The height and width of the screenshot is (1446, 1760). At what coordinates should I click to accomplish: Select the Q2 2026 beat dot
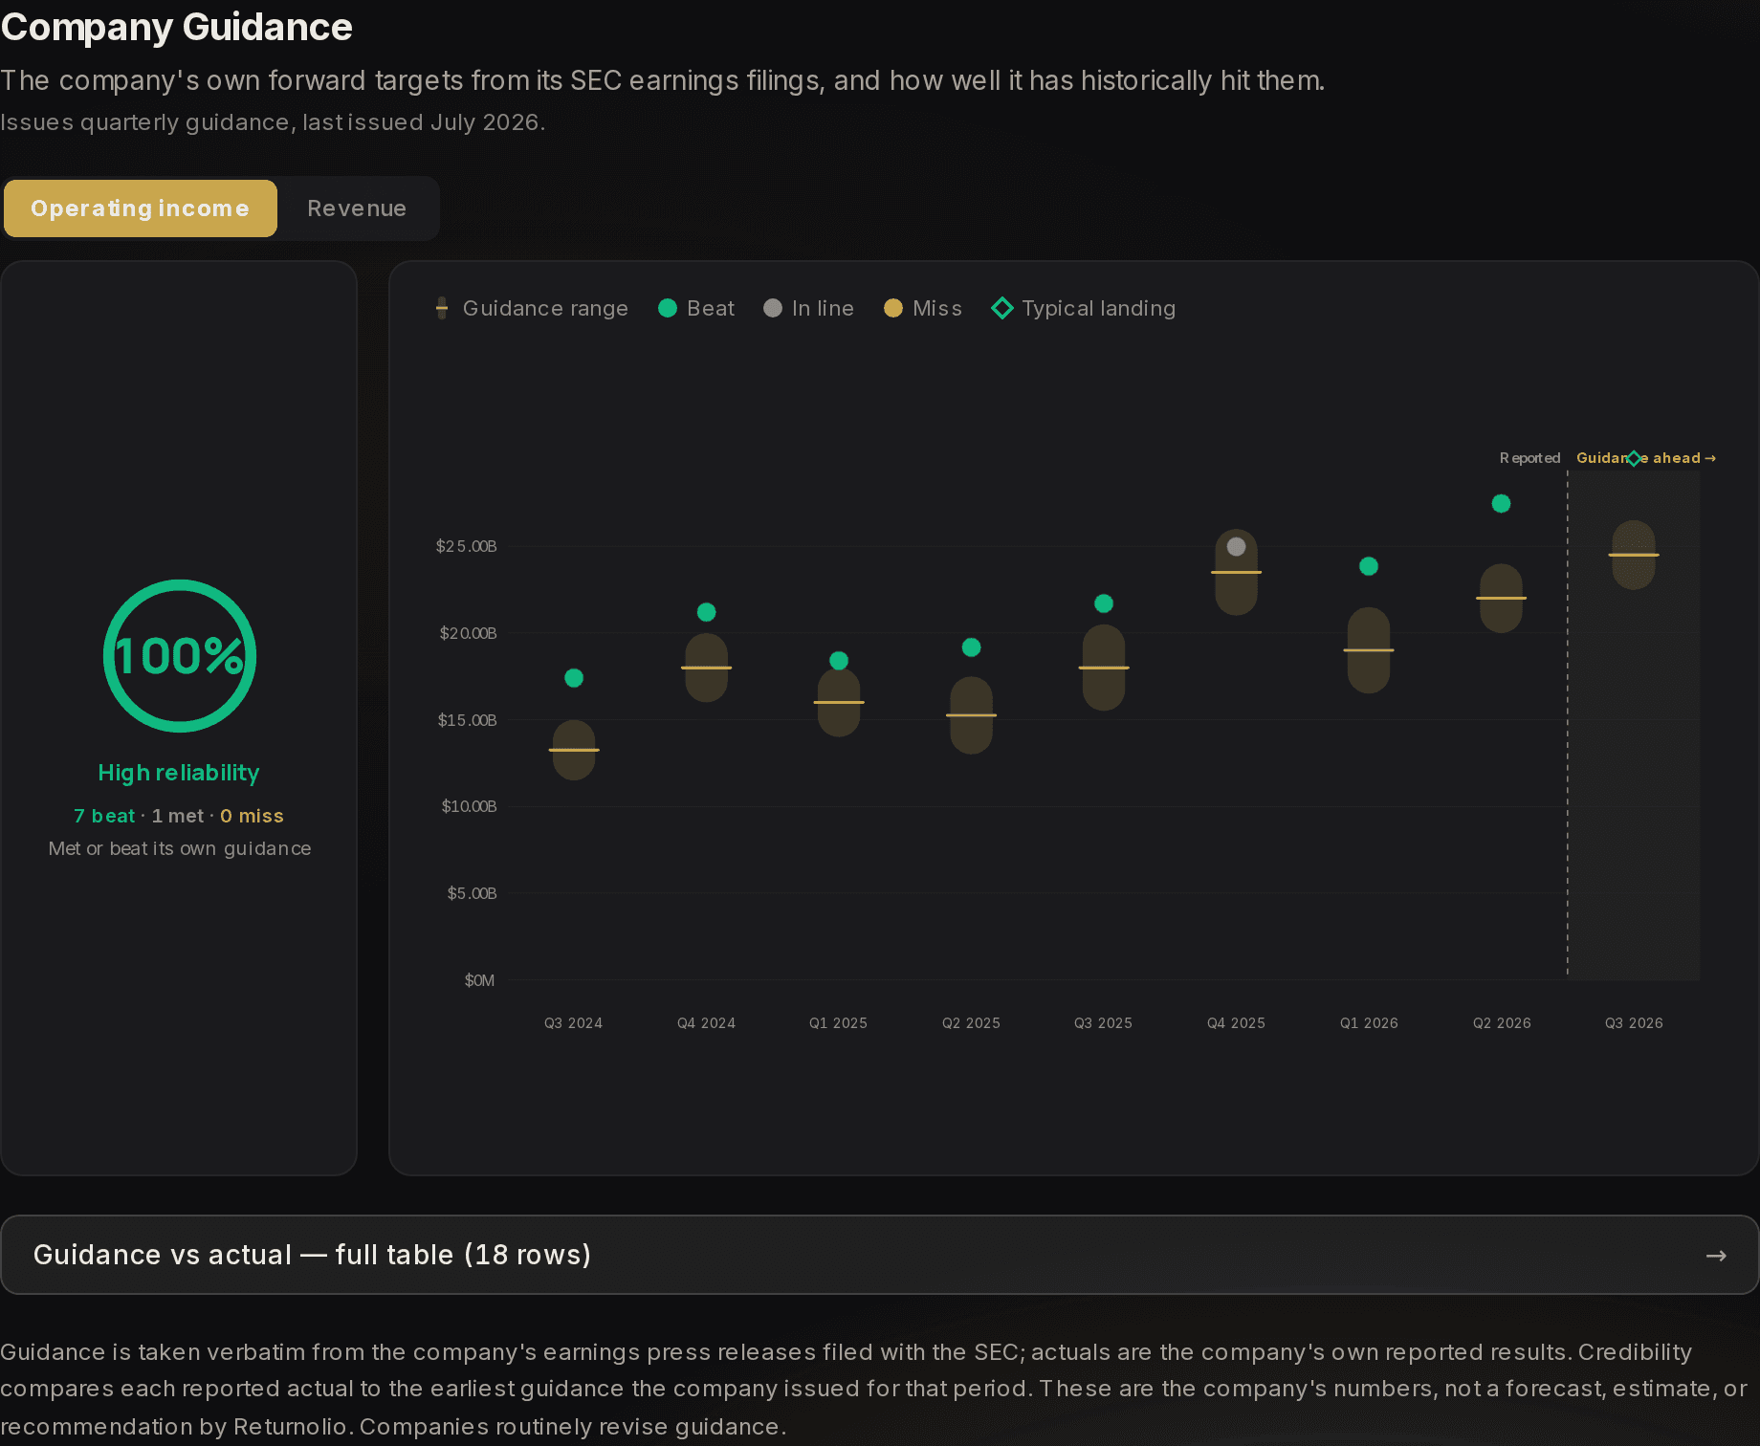coord(1502,503)
